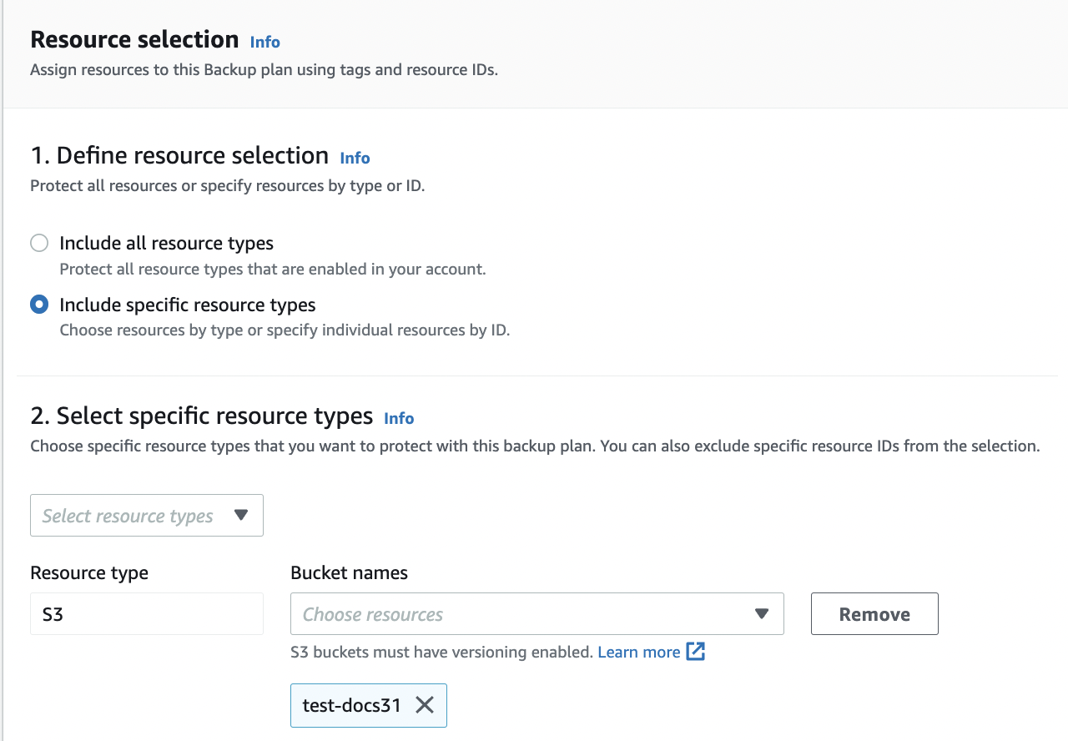This screenshot has width=1068, height=741.
Task: Remove the test-docs31 bucket tag
Action: [425, 705]
